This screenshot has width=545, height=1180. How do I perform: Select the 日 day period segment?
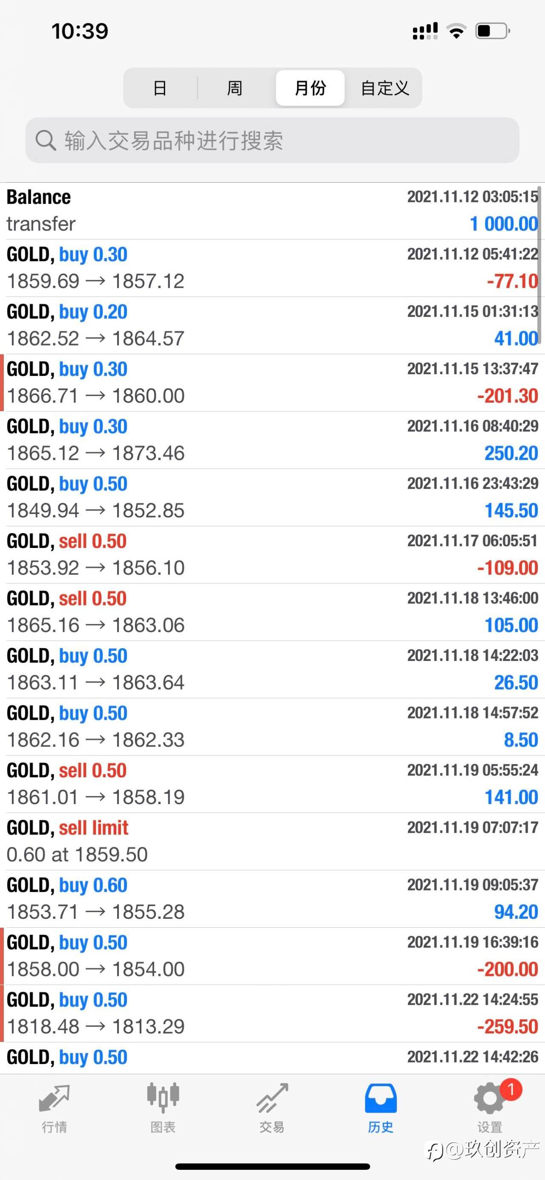coord(160,88)
